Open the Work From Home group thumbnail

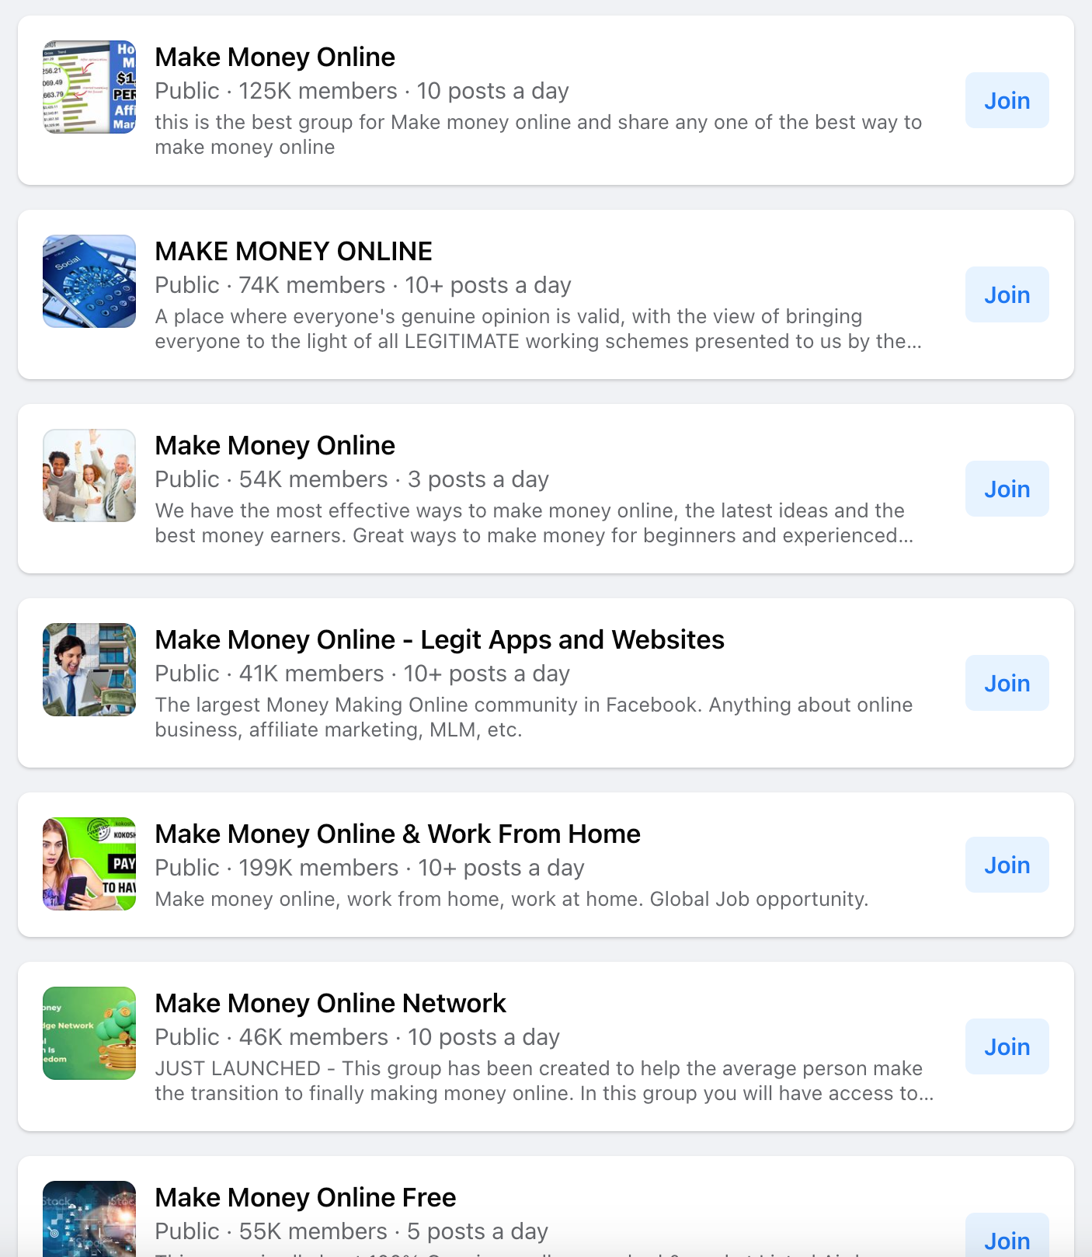pyautogui.click(x=89, y=864)
